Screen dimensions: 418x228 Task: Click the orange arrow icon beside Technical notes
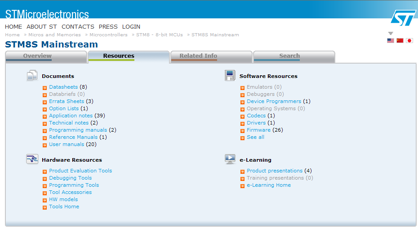tap(45, 124)
